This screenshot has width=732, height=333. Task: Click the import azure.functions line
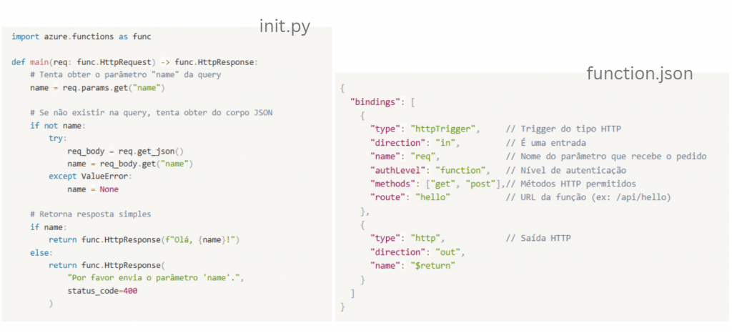pyautogui.click(x=81, y=36)
